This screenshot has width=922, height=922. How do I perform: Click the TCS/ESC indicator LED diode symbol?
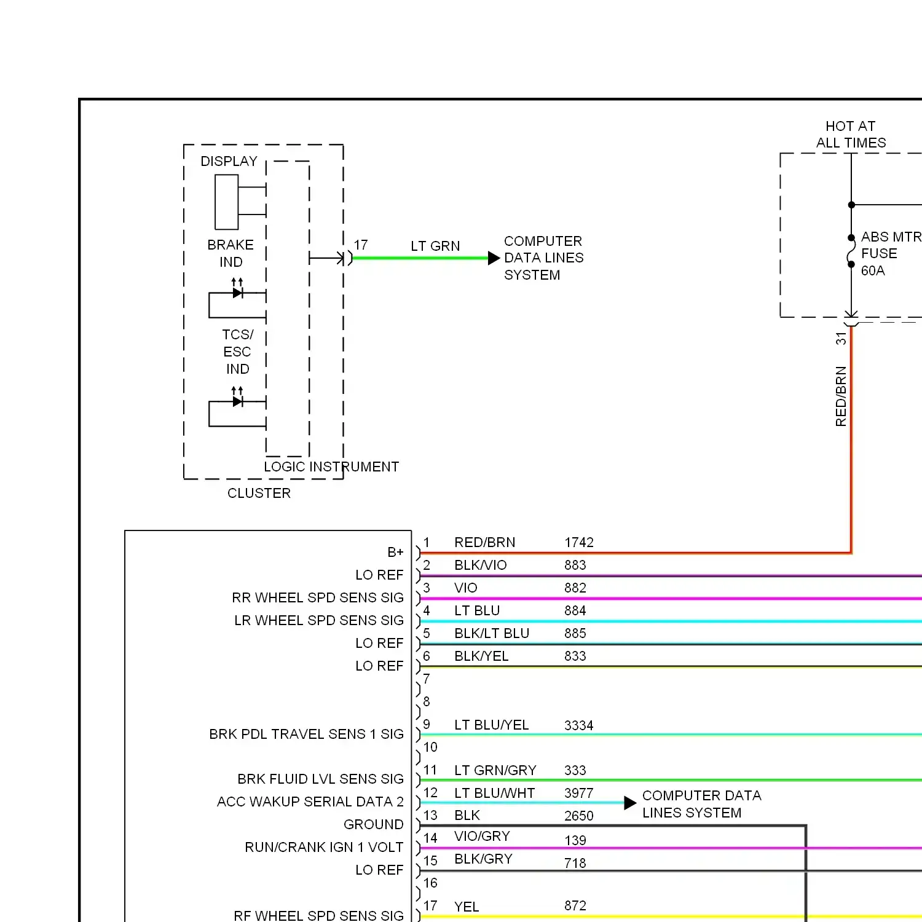(237, 402)
